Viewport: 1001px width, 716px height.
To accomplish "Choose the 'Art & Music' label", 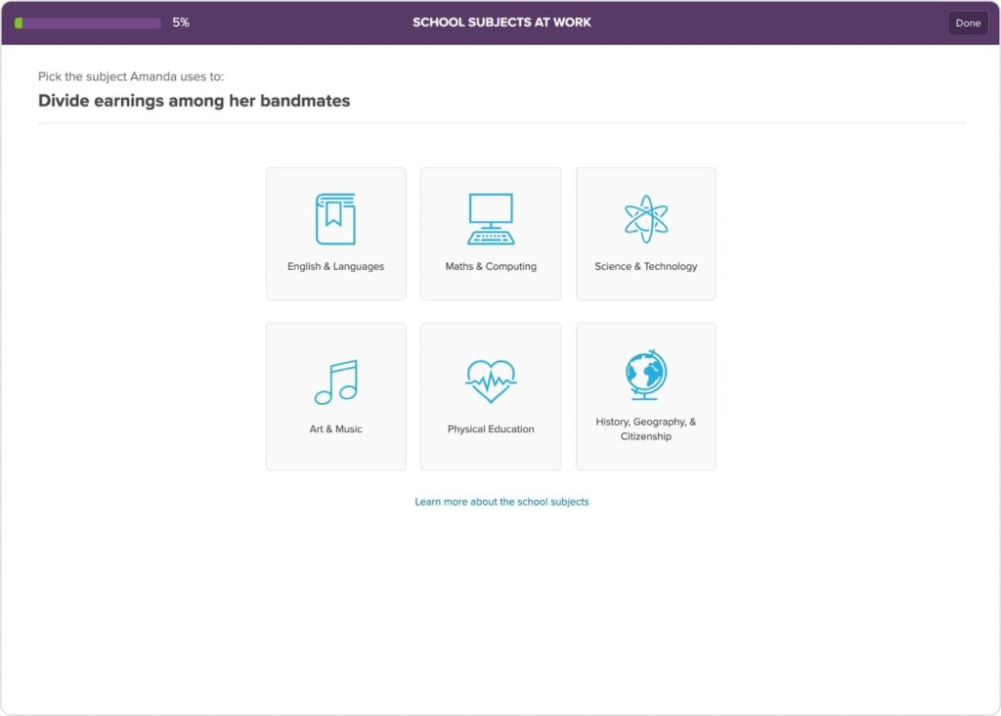I will [335, 429].
